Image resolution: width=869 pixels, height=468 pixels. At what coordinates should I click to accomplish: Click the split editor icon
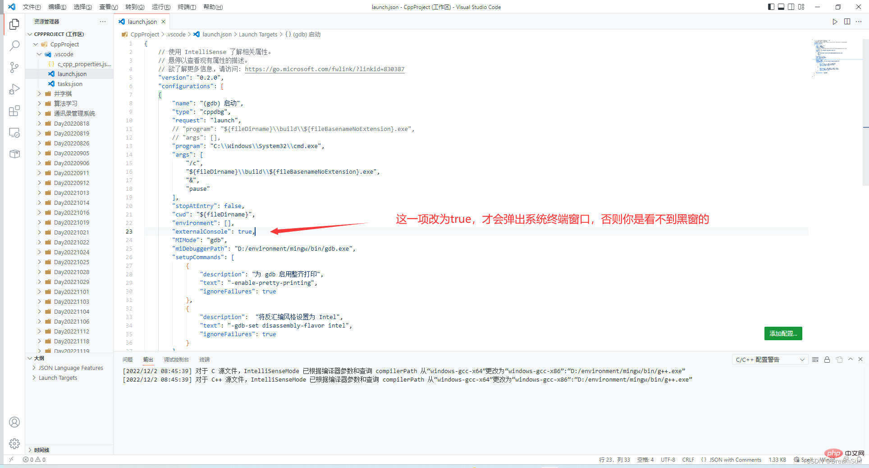tap(847, 22)
